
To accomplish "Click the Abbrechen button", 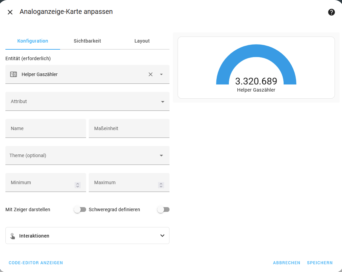I will 287,263.
